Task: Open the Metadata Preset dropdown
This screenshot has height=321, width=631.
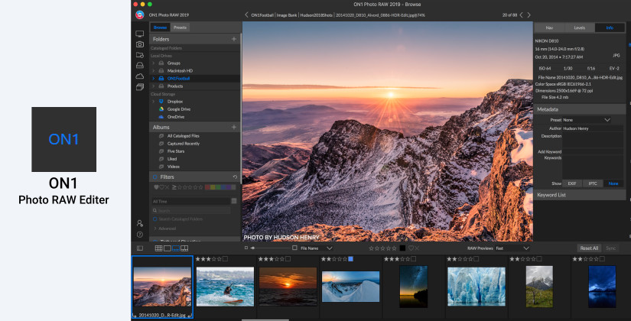Action: point(587,120)
